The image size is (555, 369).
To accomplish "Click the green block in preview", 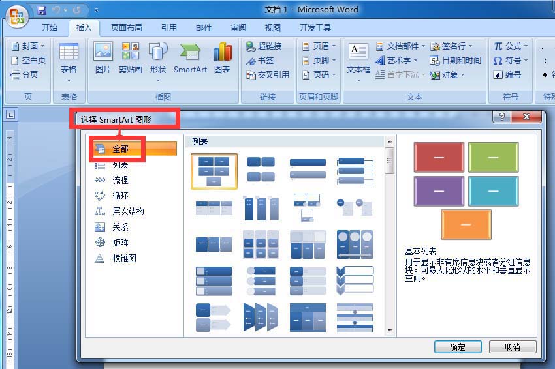I will pyautogui.click(x=494, y=157).
